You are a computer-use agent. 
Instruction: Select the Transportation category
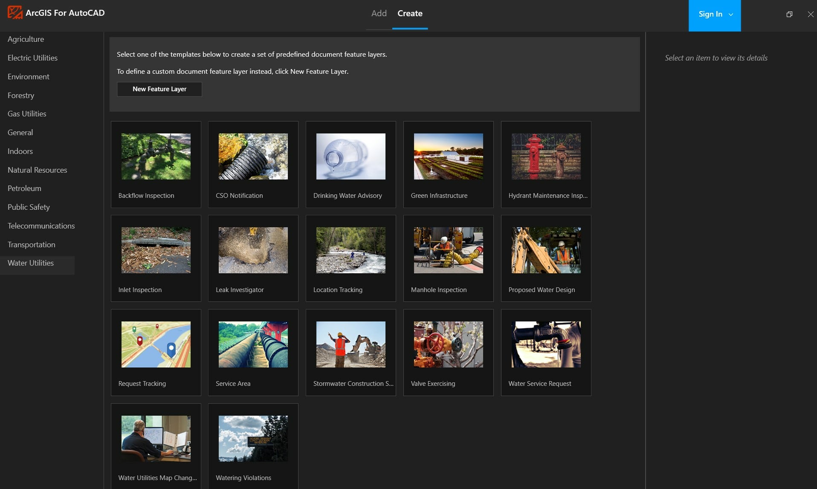point(32,245)
